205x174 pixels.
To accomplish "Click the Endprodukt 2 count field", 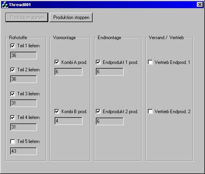I will [110, 121].
